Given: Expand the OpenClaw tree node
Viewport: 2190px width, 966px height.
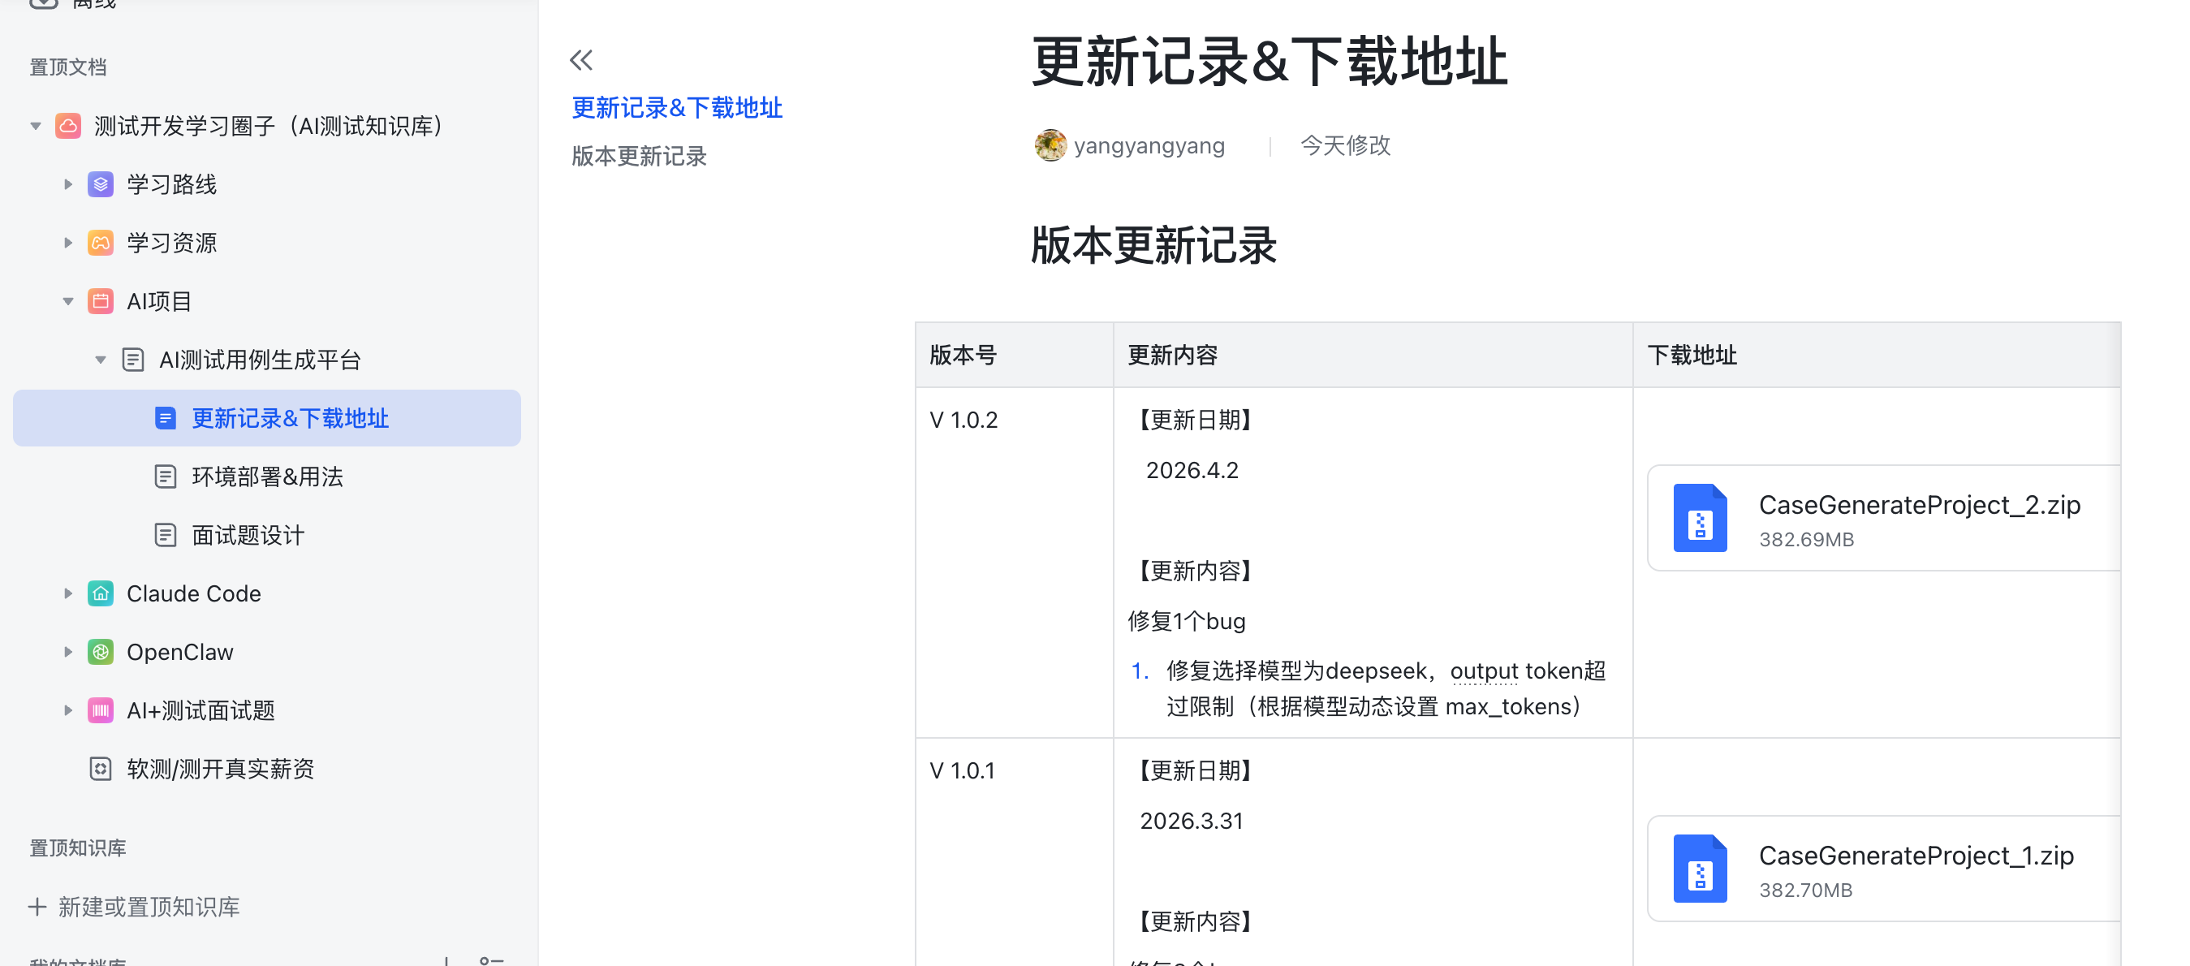Looking at the screenshot, I should [69, 651].
